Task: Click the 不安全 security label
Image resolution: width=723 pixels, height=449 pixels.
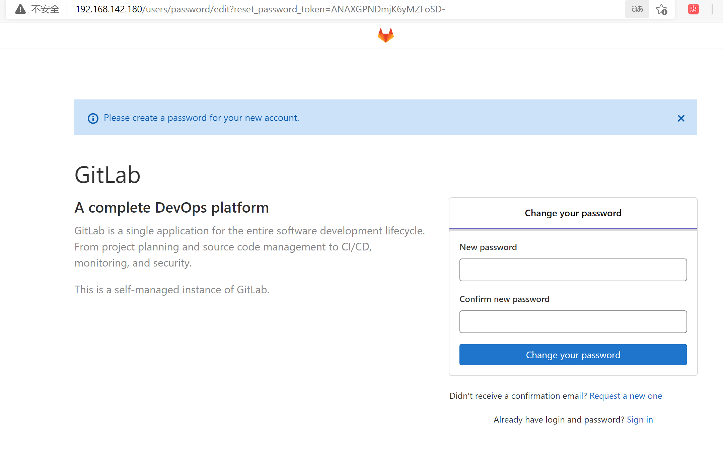Action: pyautogui.click(x=45, y=9)
